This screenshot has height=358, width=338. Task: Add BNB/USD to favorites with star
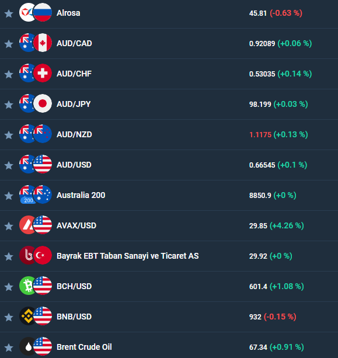pyautogui.click(x=9, y=317)
